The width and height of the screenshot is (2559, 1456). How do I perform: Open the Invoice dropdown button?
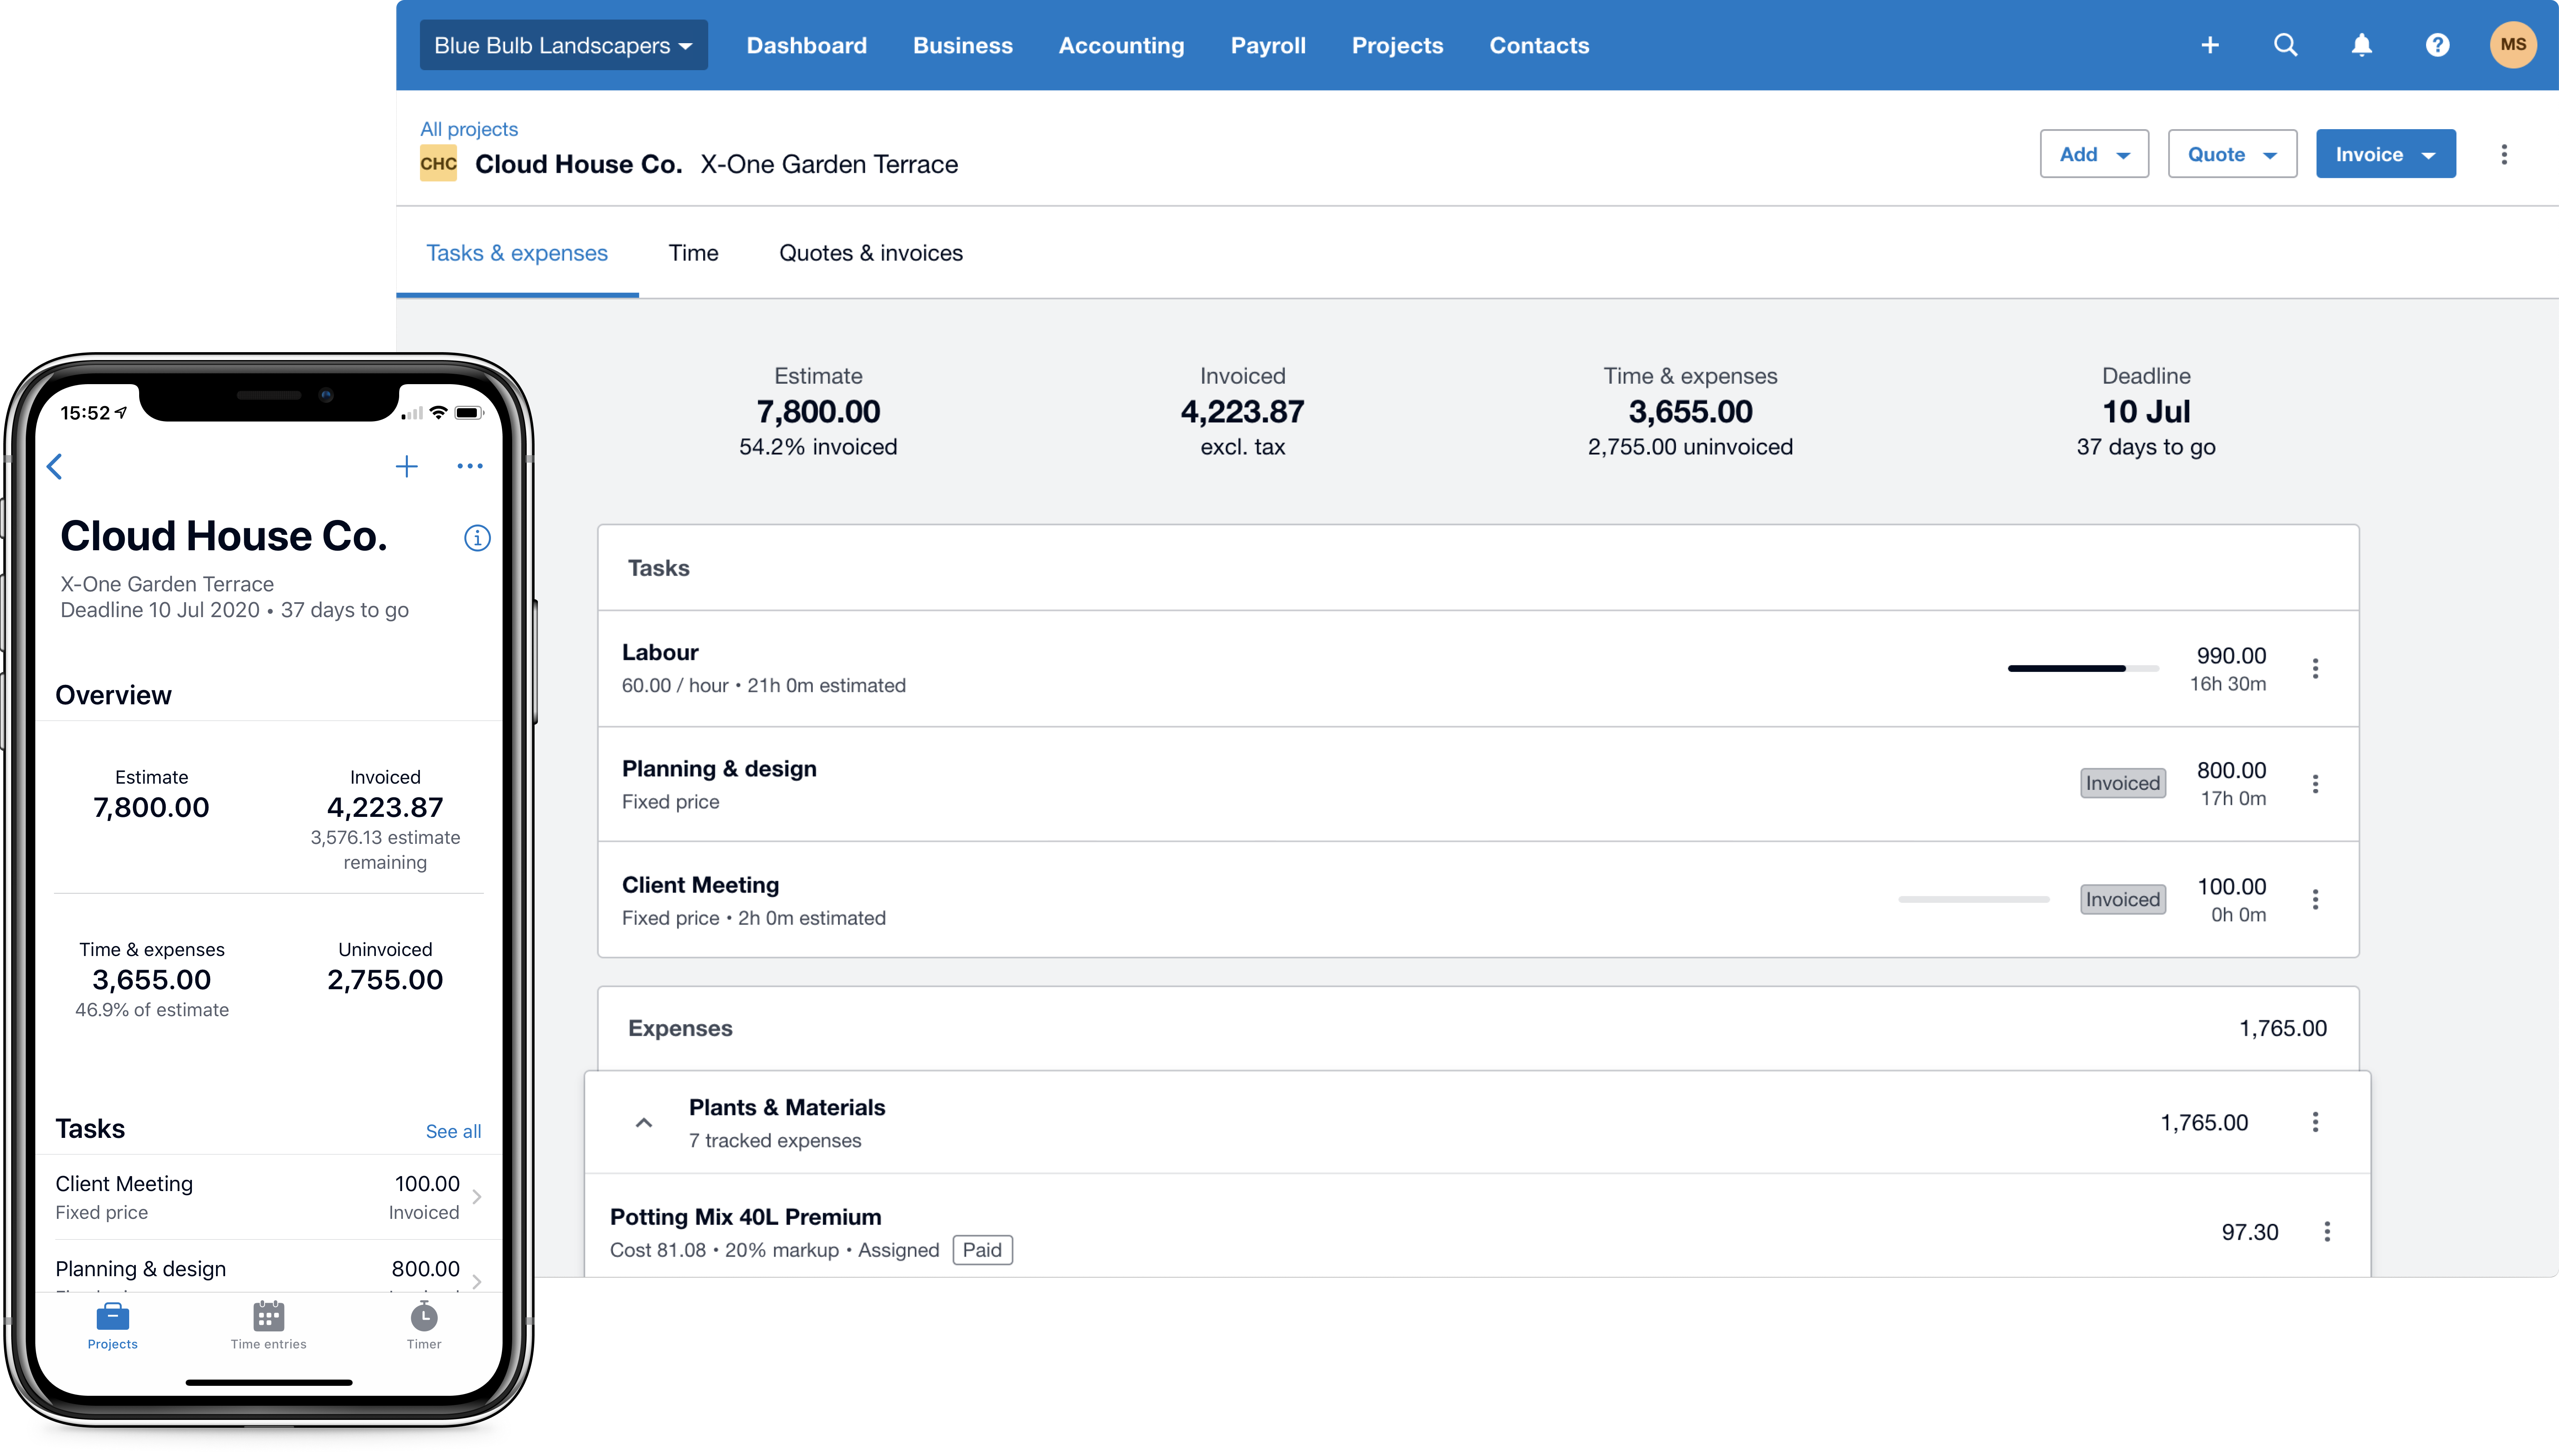click(x=2385, y=154)
